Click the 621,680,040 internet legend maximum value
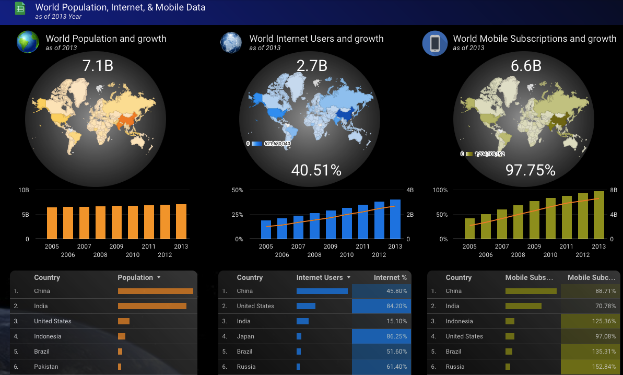Screen dimensions: 623x375 point(277,144)
